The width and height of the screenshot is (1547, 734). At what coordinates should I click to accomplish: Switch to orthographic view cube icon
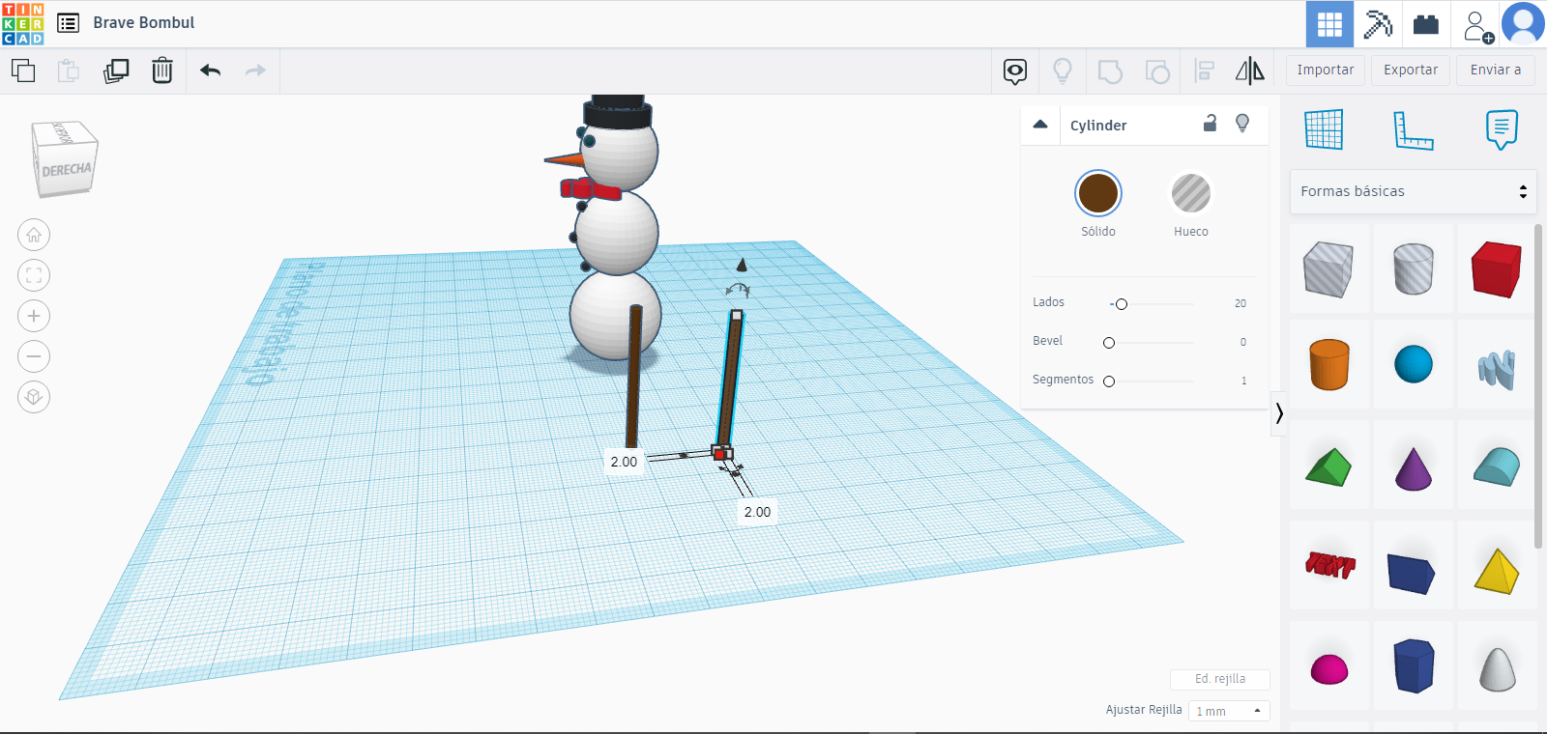34,397
